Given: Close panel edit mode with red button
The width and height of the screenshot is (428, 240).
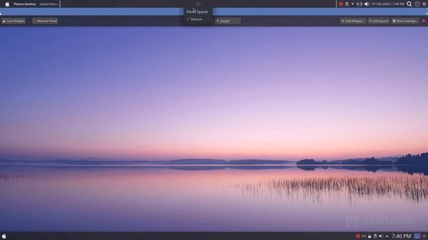Looking at the screenshot, I should tap(423, 21).
